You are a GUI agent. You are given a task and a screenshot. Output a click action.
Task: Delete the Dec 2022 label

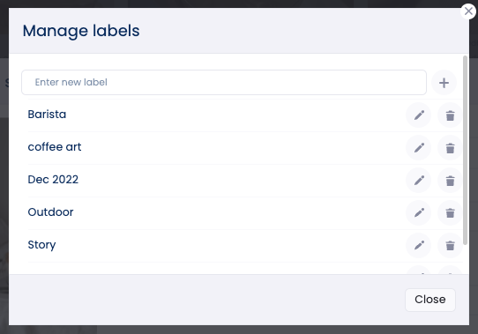pos(450,181)
